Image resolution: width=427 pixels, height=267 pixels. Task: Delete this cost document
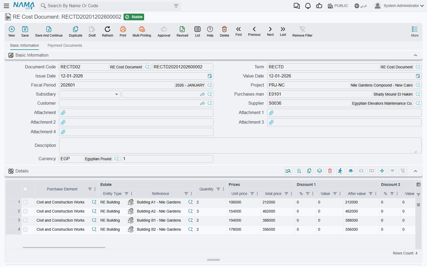224,31
